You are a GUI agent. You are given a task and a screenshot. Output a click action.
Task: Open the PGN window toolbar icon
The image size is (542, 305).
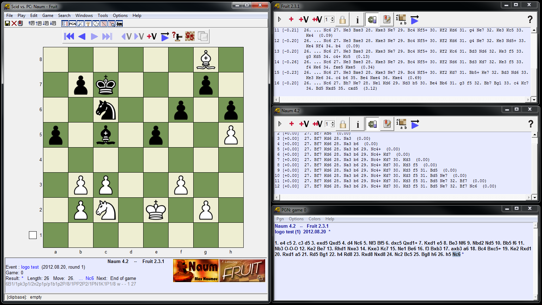click(x=73, y=24)
